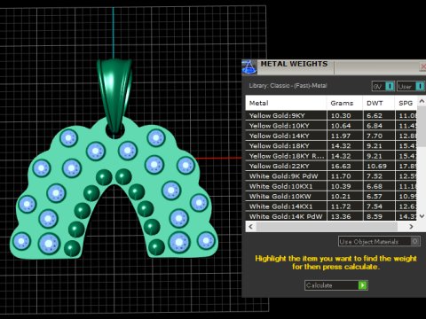This screenshot has width=426, height=319.
Task: Click the 11.97 grams value
Action: [x=341, y=136]
